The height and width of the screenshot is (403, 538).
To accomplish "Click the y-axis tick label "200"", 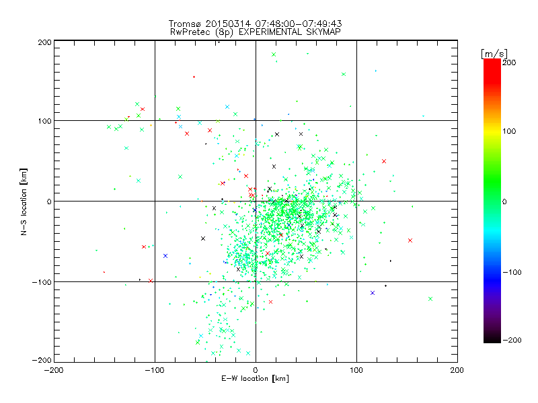I will point(44,42).
